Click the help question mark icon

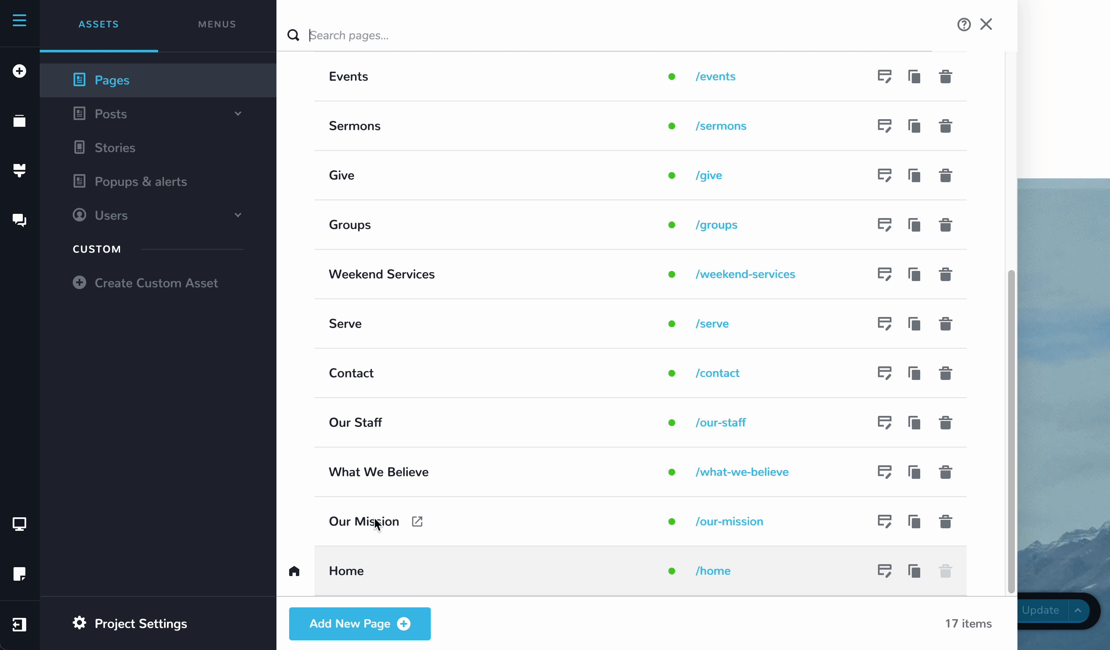tap(964, 24)
